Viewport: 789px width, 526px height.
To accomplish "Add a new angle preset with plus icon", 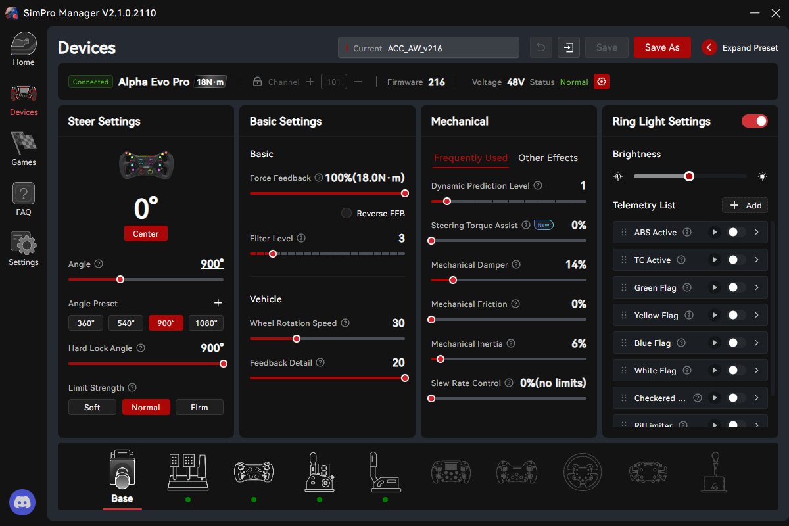I will coord(218,303).
